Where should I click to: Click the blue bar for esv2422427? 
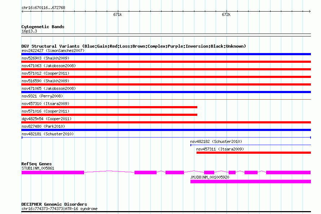pyautogui.click(x=166, y=54)
